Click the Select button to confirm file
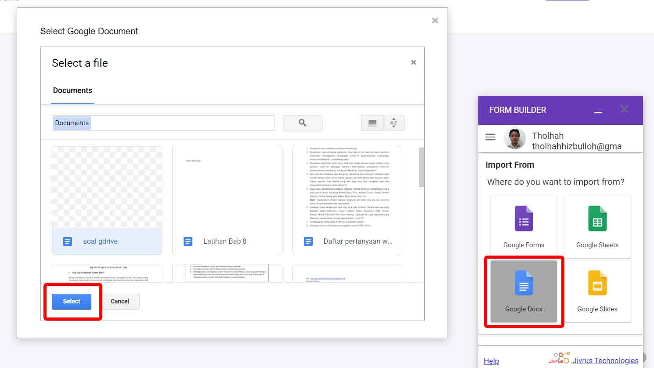 (x=71, y=301)
